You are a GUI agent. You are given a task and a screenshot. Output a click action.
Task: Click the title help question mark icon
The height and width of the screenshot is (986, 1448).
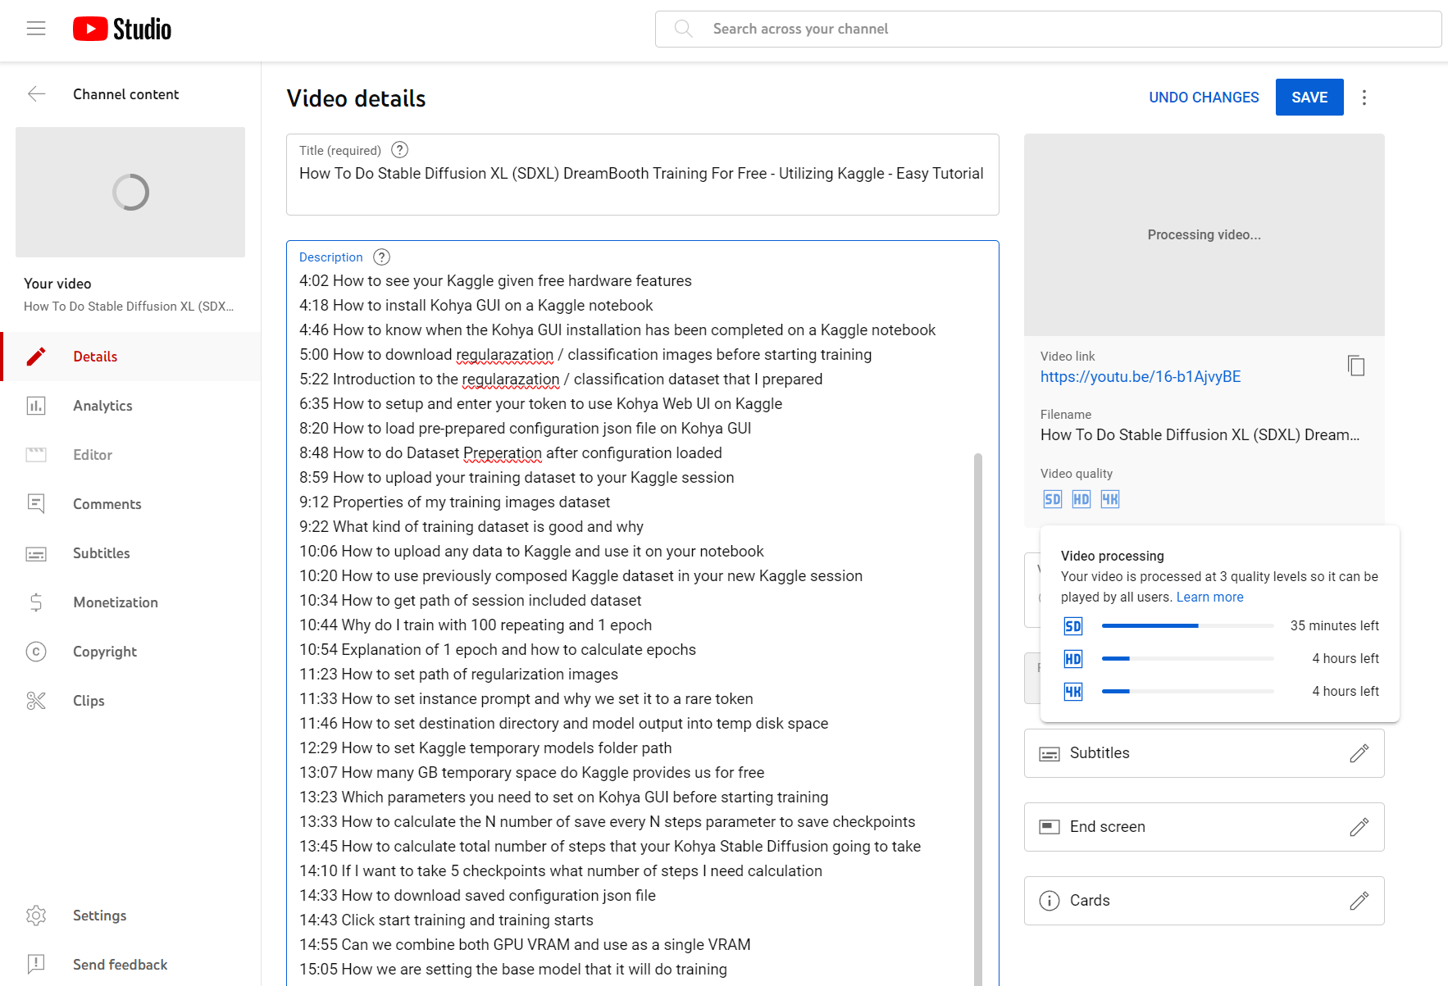click(x=399, y=150)
